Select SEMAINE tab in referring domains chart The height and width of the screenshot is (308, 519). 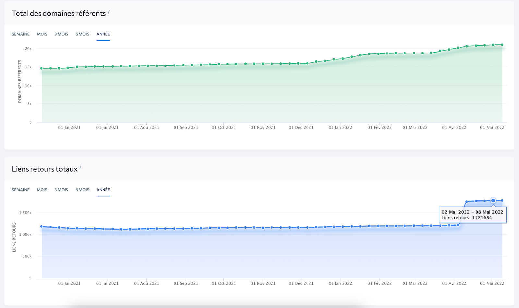coord(20,34)
